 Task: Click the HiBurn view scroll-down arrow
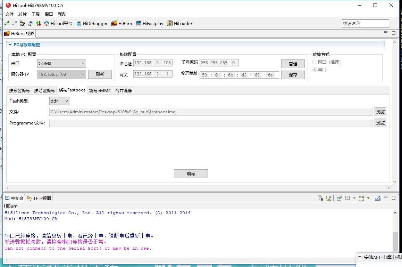pos(395,182)
